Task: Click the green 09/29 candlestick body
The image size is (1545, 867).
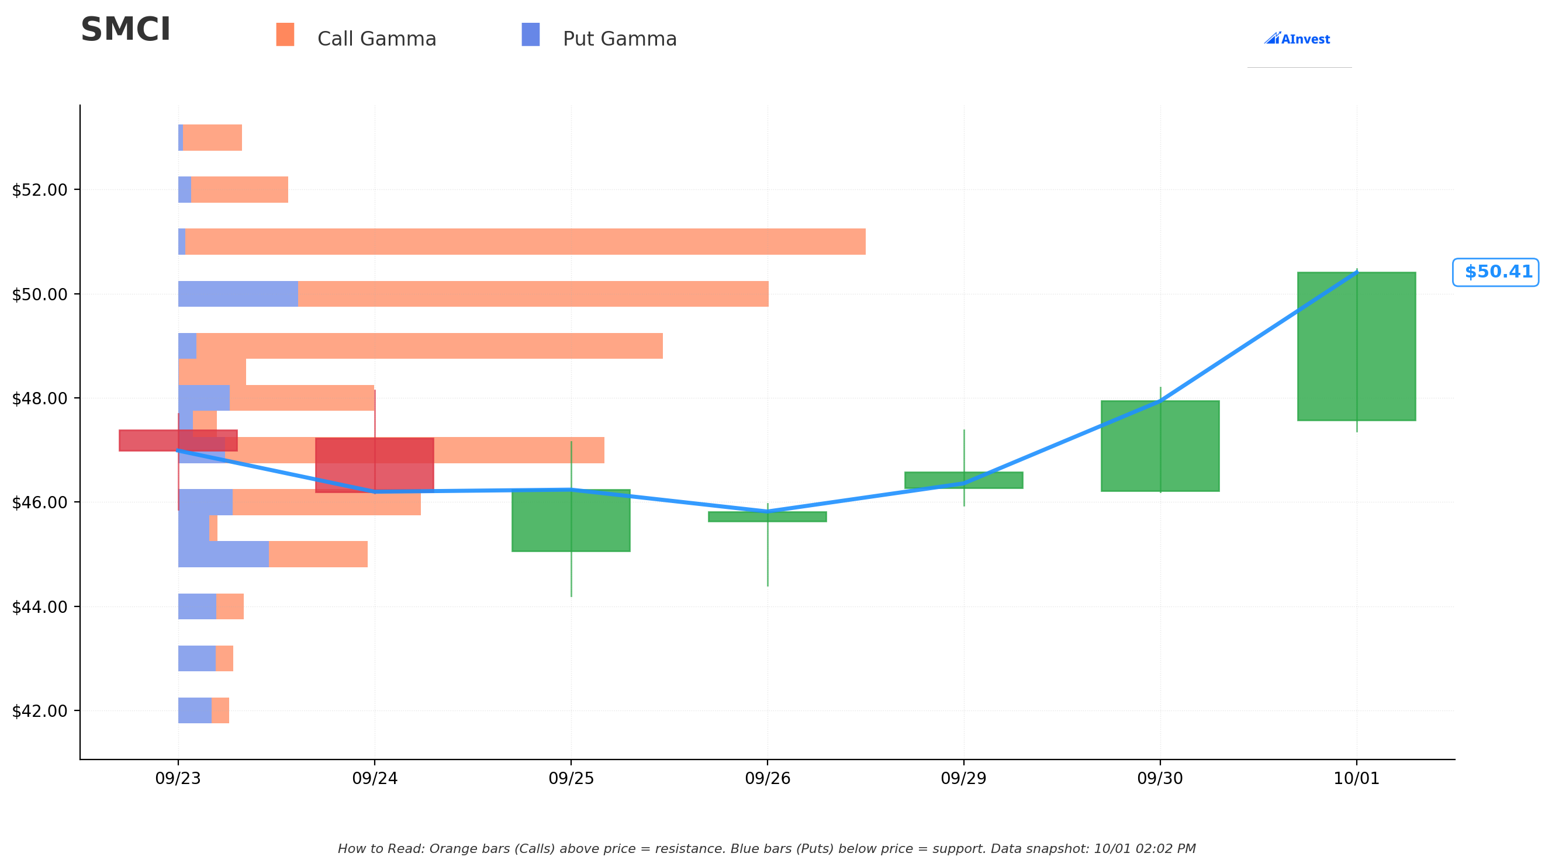Action: [964, 480]
